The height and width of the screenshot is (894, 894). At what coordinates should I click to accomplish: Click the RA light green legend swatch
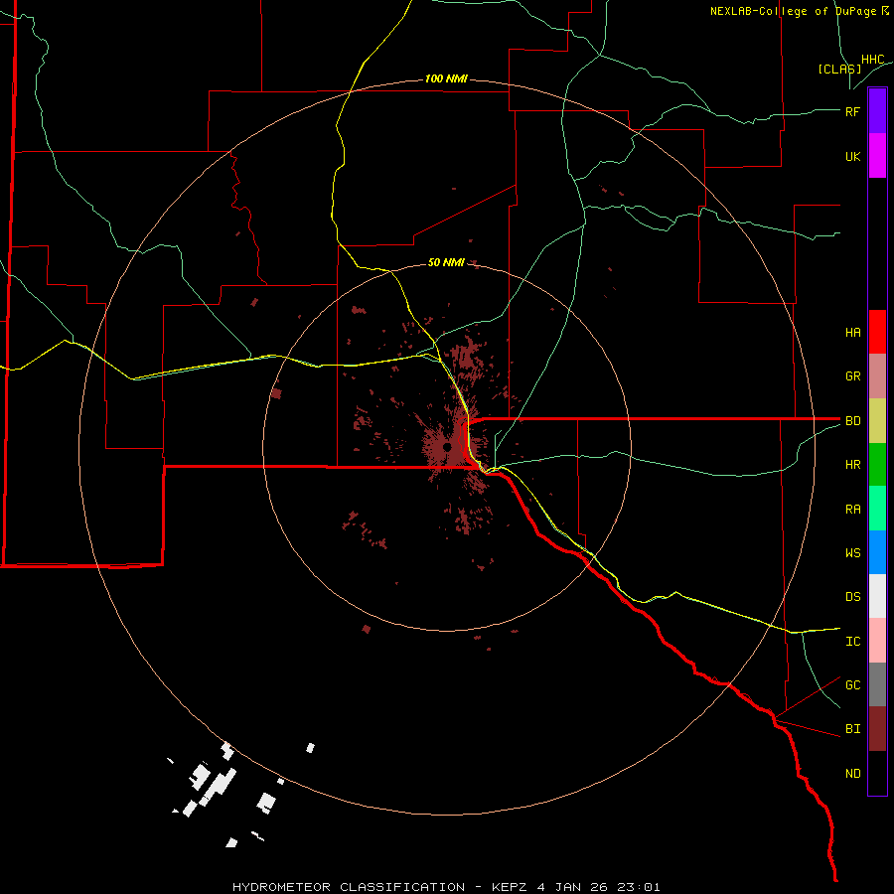(877, 509)
